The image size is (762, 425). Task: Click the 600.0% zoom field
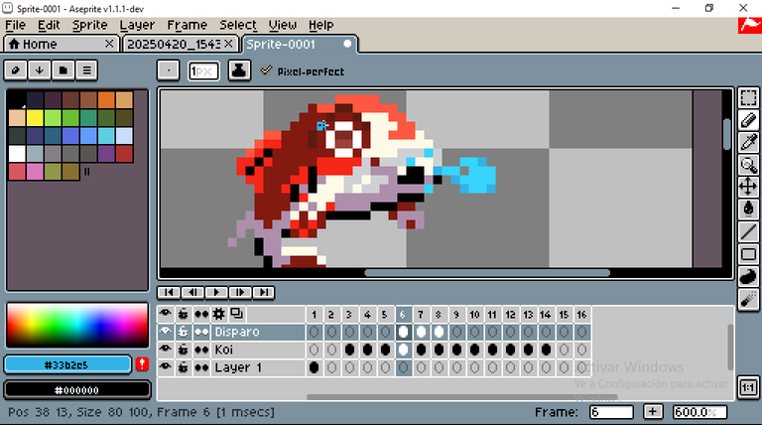699,412
